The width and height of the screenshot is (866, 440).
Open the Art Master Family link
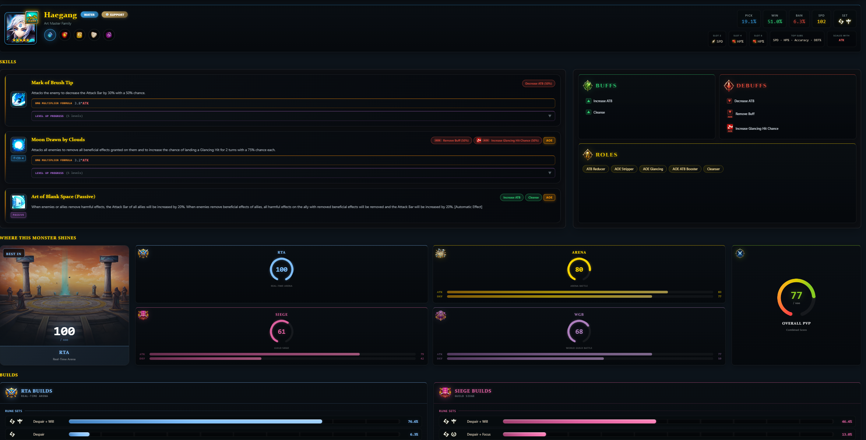click(x=58, y=24)
